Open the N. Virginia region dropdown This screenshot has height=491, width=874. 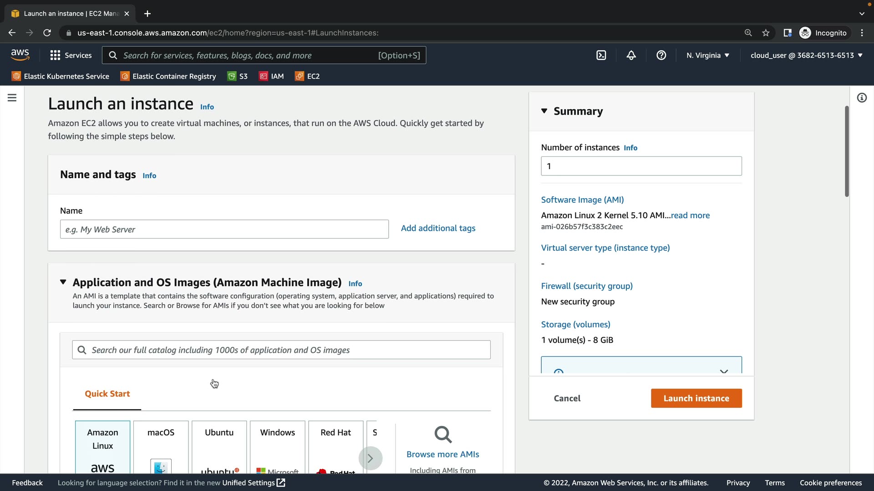click(x=708, y=55)
